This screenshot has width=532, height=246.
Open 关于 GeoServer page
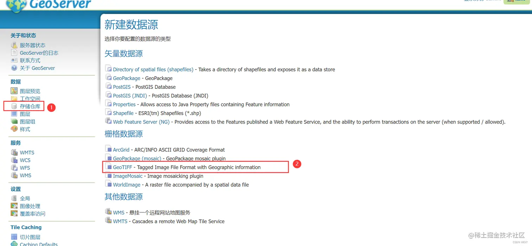(x=37, y=68)
